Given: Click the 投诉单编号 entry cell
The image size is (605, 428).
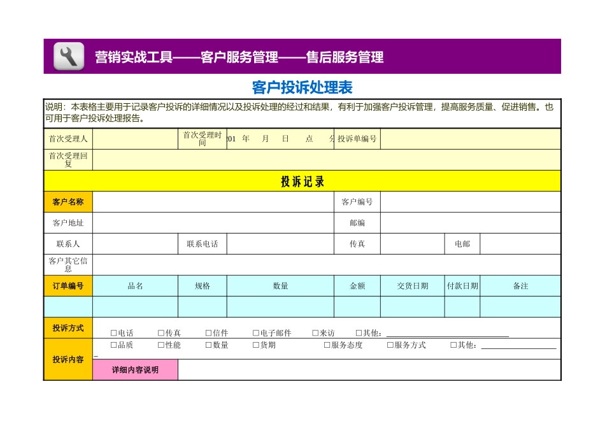Looking at the screenshot, I should click(x=471, y=139).
